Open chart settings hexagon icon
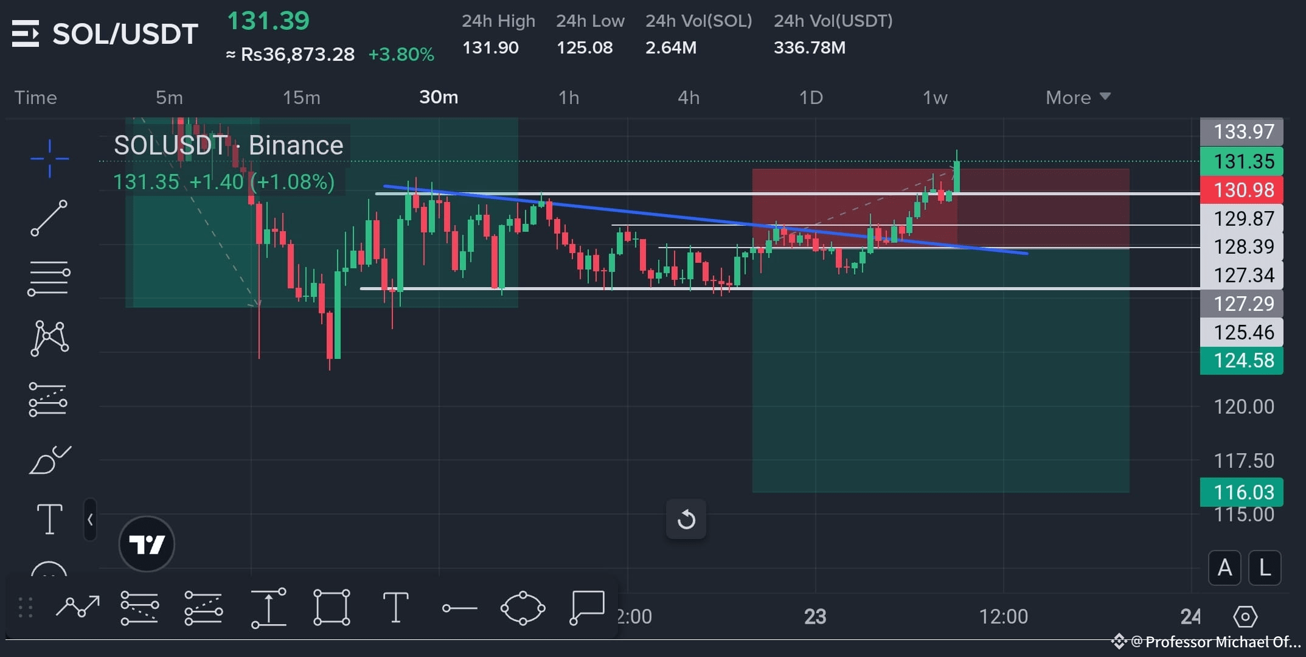The height and width of the screenshot is (657, 1306). pyautogui.click(x=1245, y=616)
